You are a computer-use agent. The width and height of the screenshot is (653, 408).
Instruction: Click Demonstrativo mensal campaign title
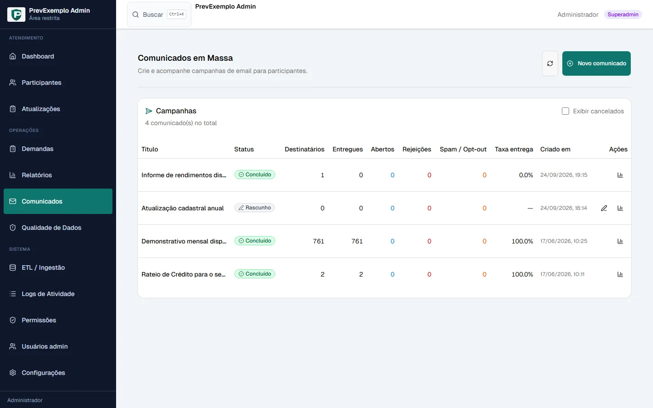pos(184,241)
